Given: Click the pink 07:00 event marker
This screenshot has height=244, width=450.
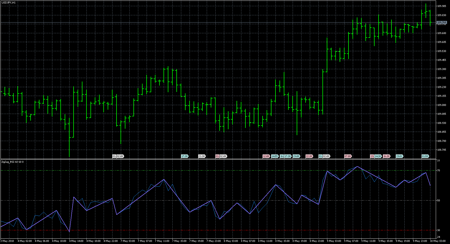Looking at the screenshot, I should tap(348, 156).
